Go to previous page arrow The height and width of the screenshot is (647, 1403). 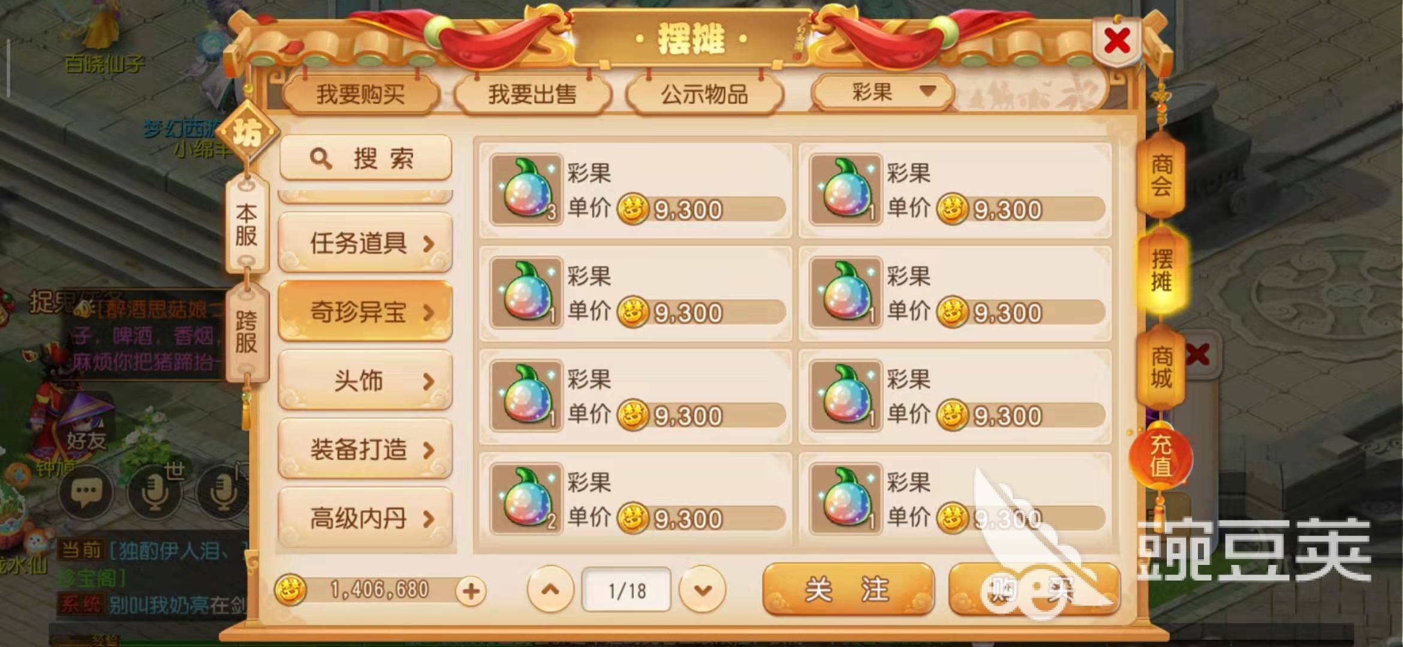[550, 589]
